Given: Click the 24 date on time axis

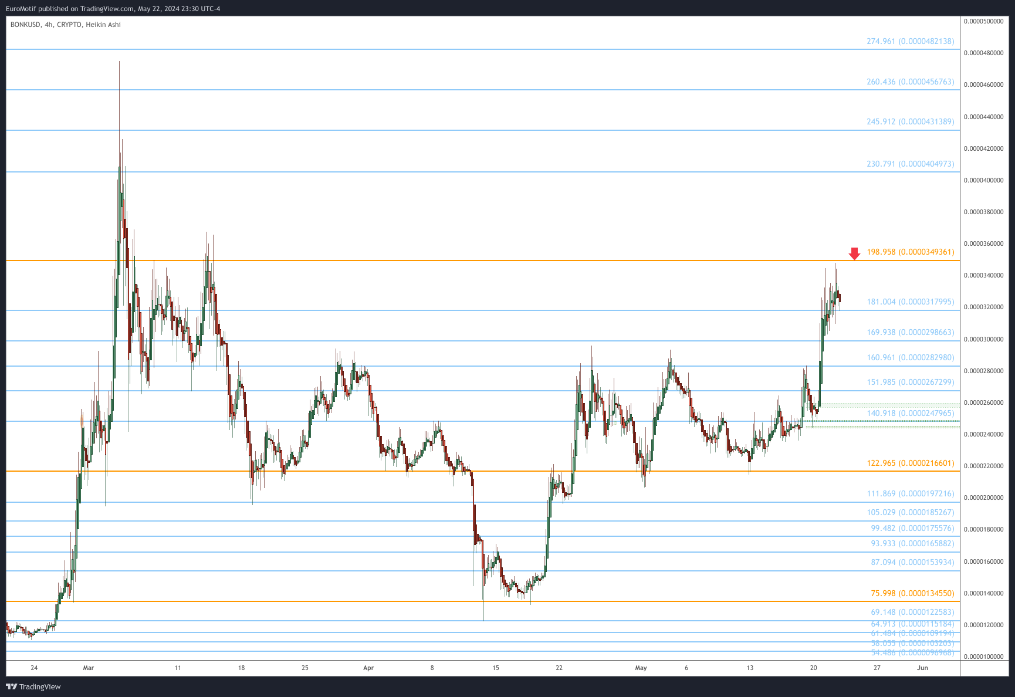Looking at the screenshot, I should (x=34, y=668).
